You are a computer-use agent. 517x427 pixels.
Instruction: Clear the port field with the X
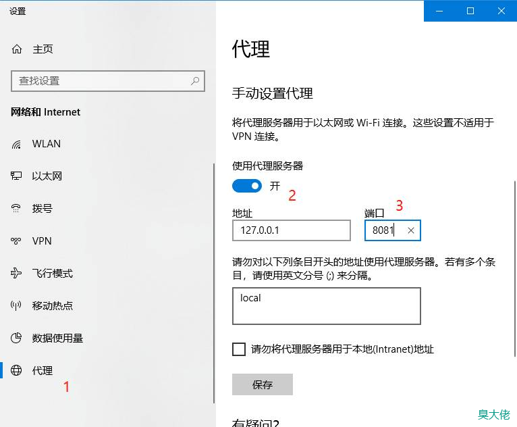tap(411, 230)
